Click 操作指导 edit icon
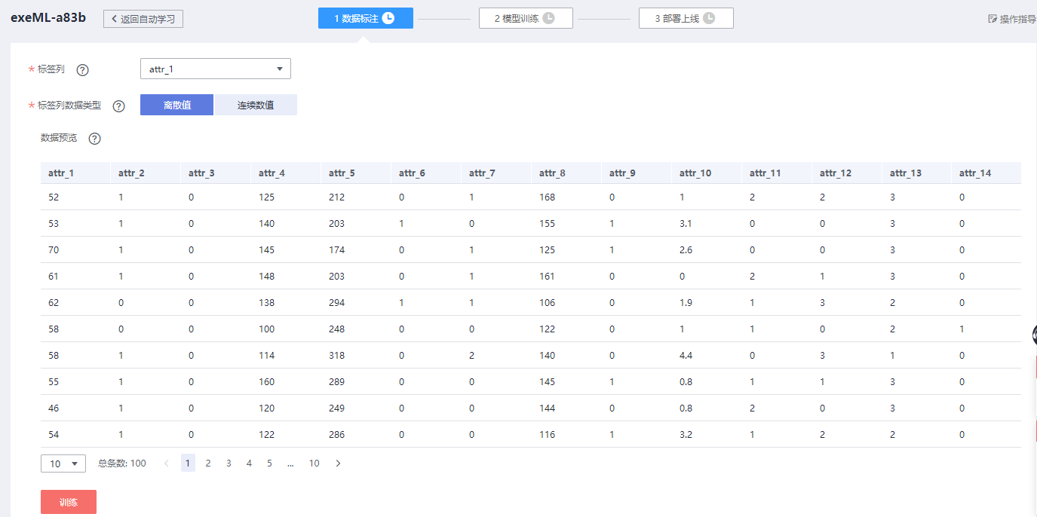The width and height of the screenshot is (1037, 517). 993,19
